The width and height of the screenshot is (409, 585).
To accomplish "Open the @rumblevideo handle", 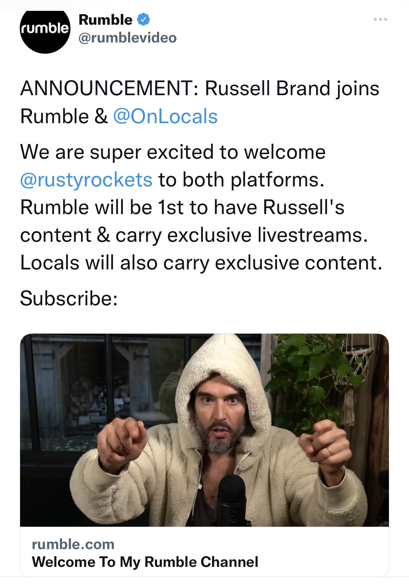I will (127, 38).
